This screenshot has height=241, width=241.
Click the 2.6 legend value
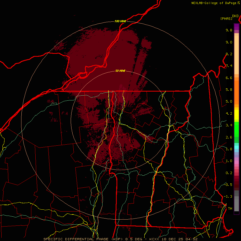(229, 137)
